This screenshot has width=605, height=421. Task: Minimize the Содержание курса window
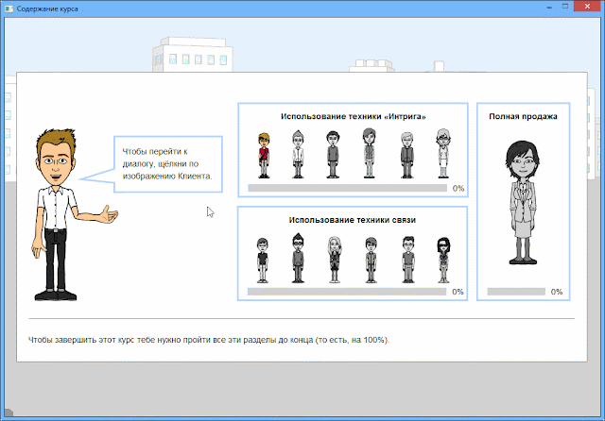tap(549, 7)
